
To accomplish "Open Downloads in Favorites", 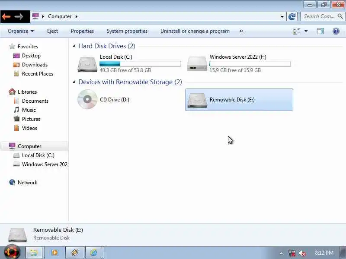I will [x=35, y=65].
